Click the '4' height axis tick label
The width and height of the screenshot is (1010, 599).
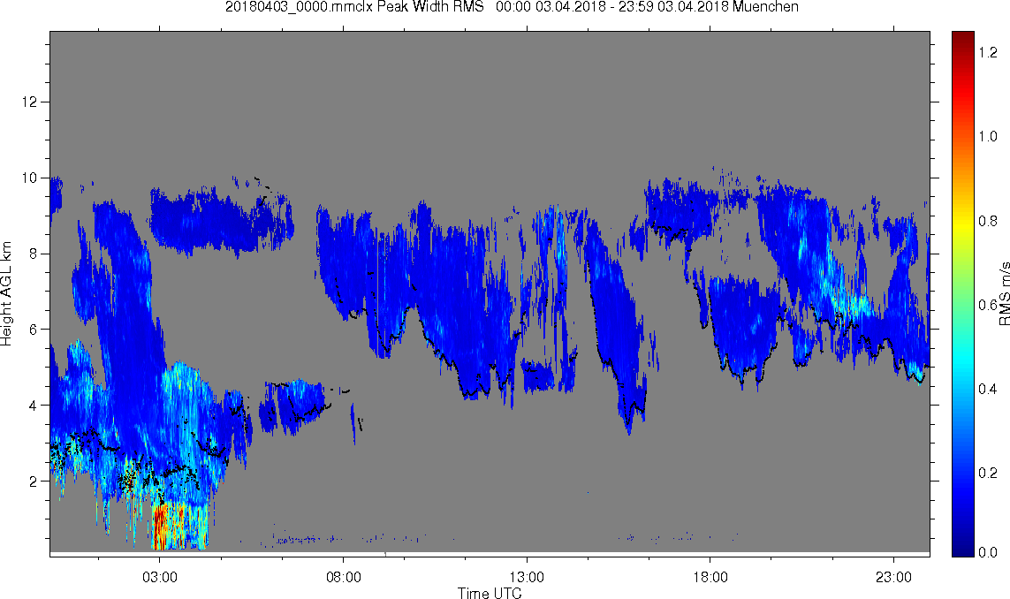34,406
